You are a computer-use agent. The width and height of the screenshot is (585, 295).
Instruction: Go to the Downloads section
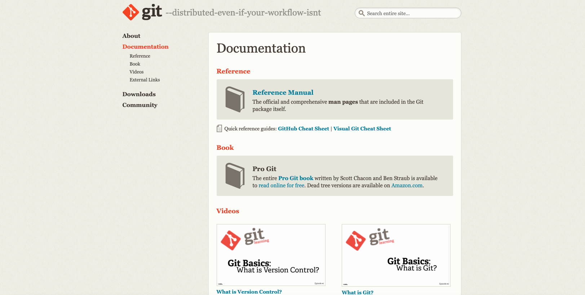[x=139, y=94]
